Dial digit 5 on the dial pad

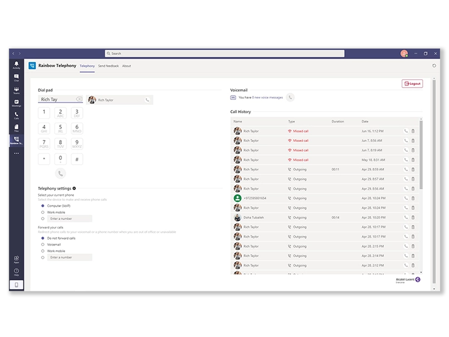pos(60,128)
